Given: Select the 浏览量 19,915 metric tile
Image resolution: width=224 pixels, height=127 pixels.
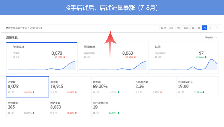Looking at the screenshot, I should tap(70, 87).
